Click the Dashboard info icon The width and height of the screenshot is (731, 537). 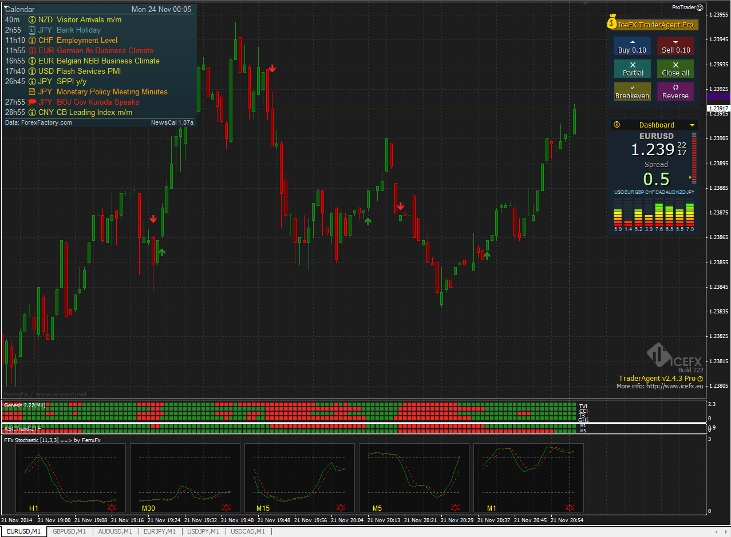pyautogui.click(x=617, y=125)
